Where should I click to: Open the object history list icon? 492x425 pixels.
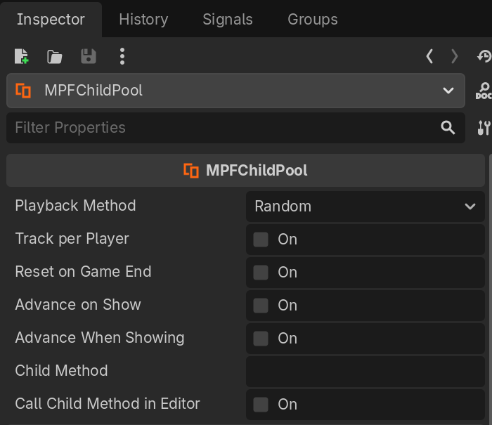(484, 57)
